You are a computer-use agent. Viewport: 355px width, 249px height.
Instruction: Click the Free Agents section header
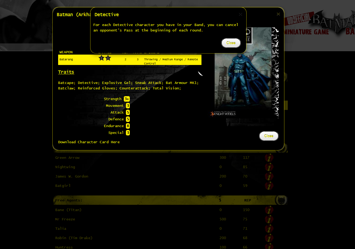[x=170, y=200]
